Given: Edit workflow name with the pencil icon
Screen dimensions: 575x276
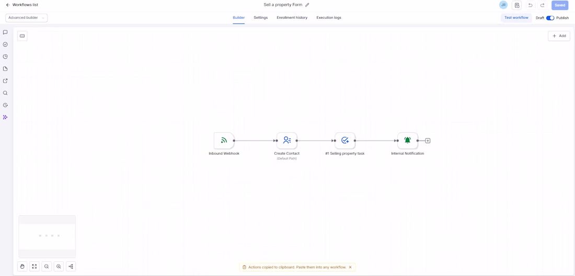Looking at the screenshot, I should pyautogui.click(x=307, y=5).
